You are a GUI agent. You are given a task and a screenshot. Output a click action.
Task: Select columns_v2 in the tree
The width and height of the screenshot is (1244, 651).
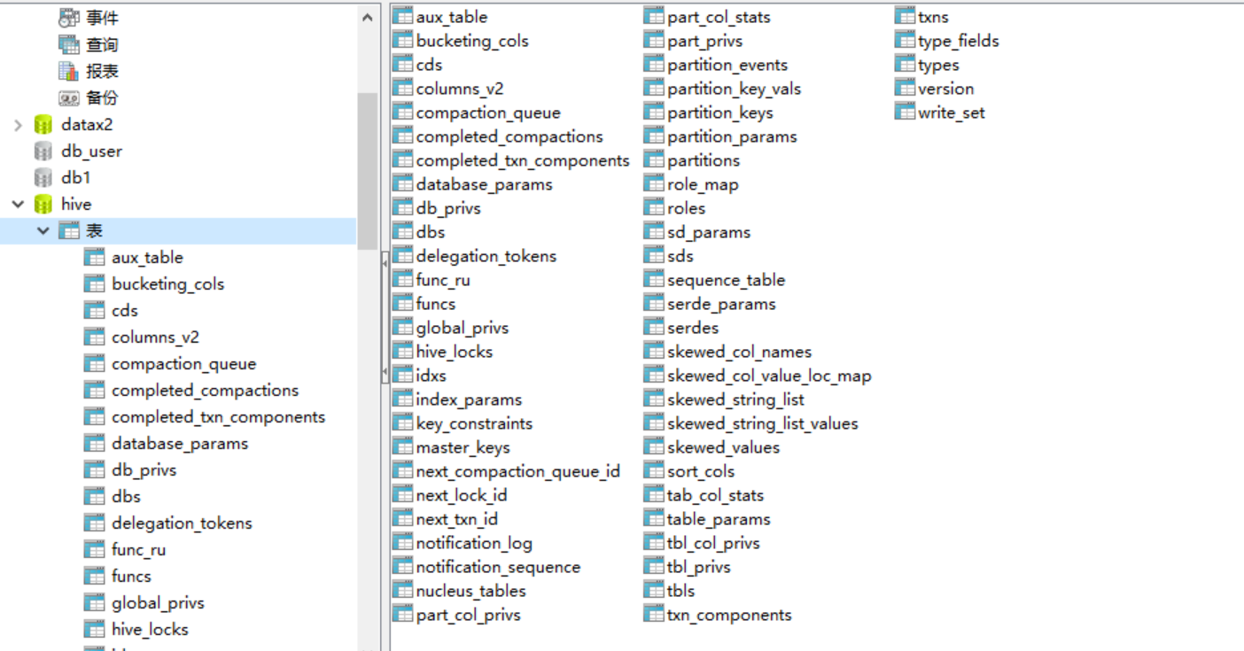[x=155, y=337]
